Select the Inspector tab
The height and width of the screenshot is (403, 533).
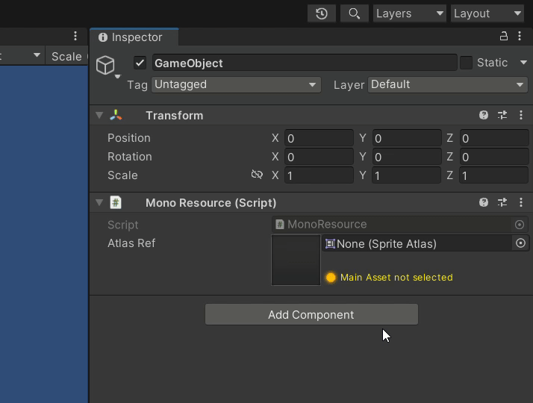pos(134,37)
